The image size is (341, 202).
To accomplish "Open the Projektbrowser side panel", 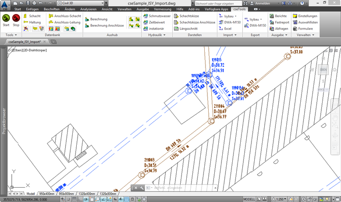I will [4, 121].
